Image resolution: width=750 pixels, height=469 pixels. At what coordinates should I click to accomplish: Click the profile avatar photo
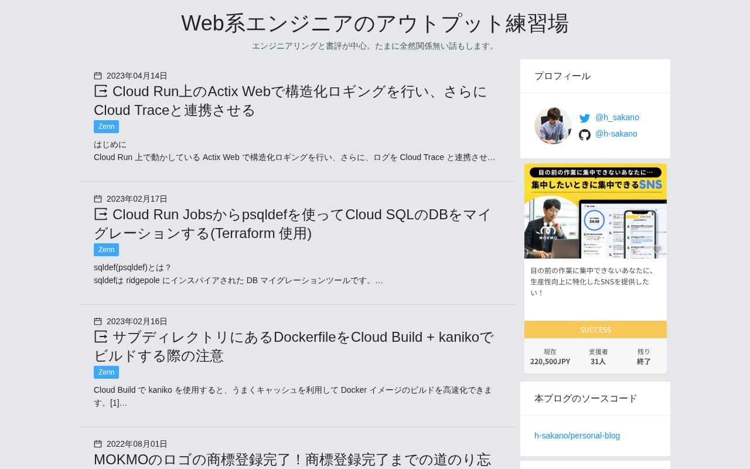coord(553,125)
